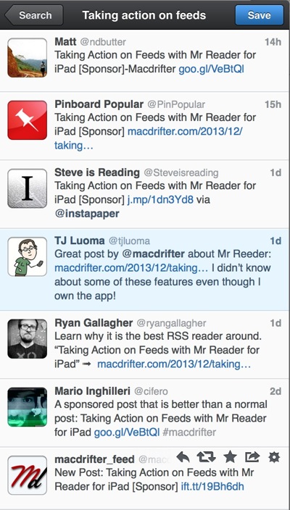Image resolution: width=290 pixels, height=510 pixels.
Task: Retweet the macdrifter_feed tweet
Action: [207, 458]
